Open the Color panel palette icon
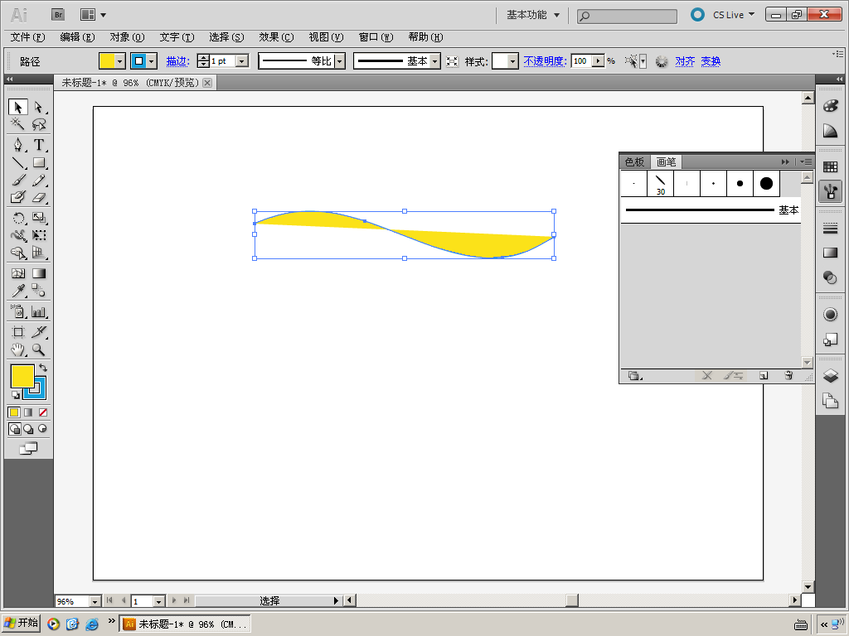This screenshot has height=636, width=849. tap(830, 106)
